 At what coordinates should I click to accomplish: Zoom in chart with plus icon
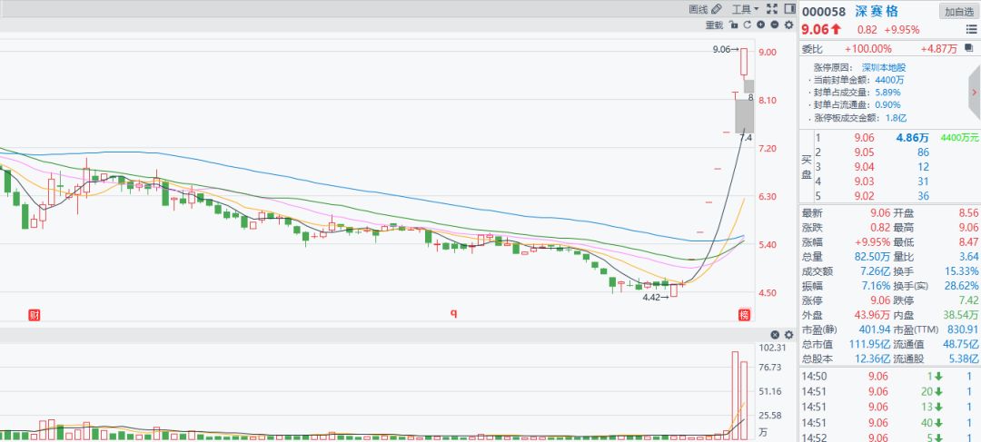[x=761, y=25]
